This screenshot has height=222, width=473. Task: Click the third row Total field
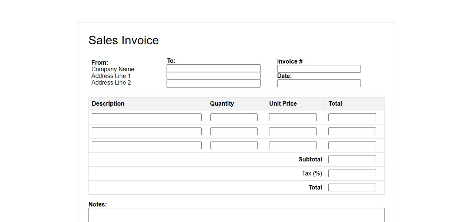point(352,146)
